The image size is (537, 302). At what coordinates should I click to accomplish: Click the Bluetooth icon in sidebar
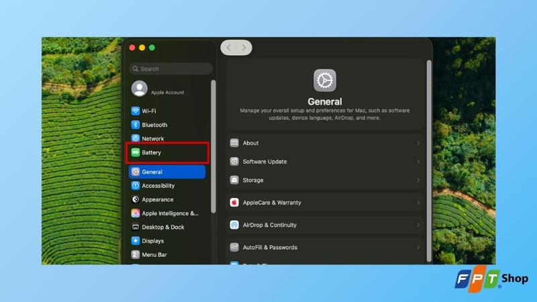[x=136, y=125]
